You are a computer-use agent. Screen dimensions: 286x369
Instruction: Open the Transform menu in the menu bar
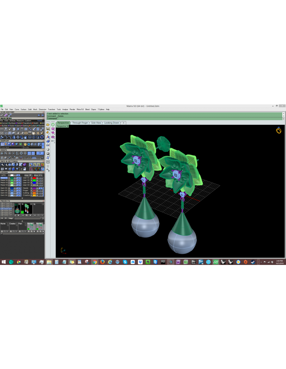coord(51,109)
